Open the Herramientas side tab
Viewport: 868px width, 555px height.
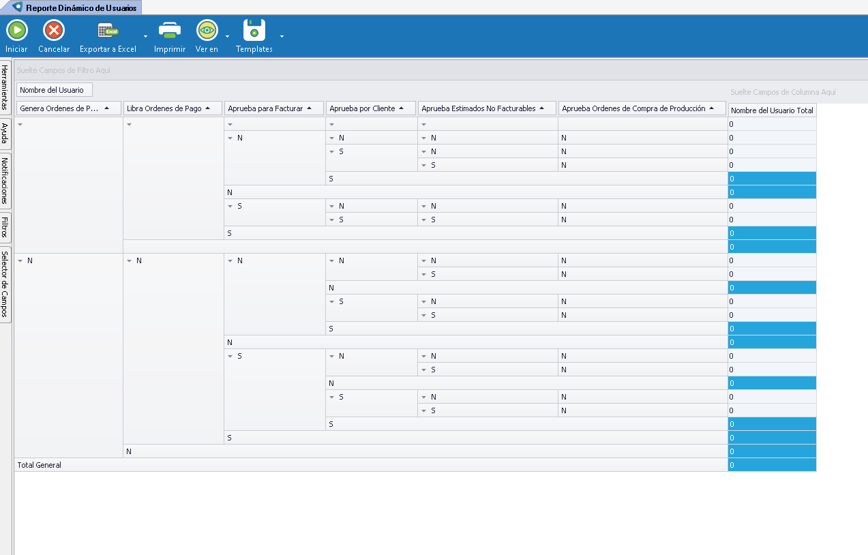tap(5, 87)
